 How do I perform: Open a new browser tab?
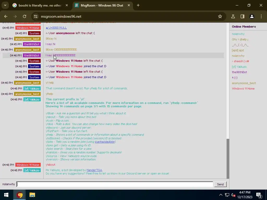point(138,5)
